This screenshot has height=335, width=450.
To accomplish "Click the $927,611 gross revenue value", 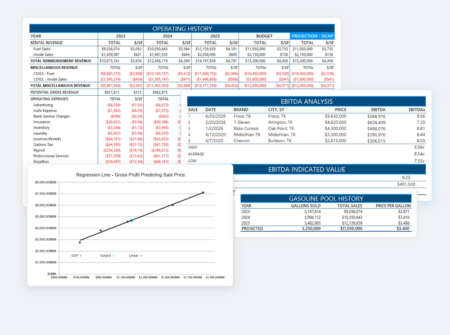I will (112, 92).
